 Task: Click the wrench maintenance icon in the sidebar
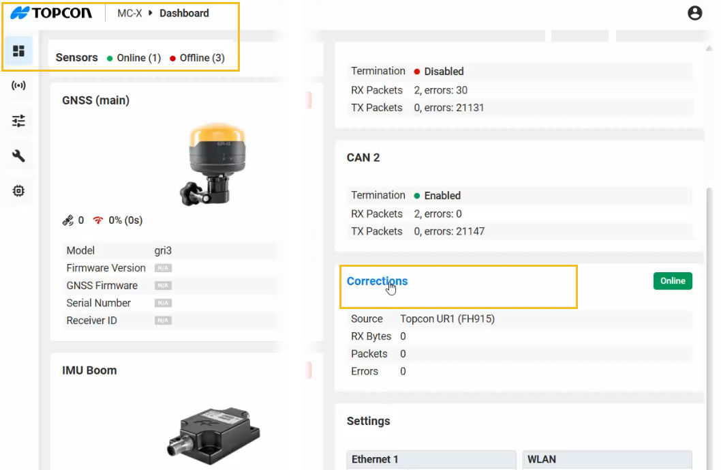[18, 156]
